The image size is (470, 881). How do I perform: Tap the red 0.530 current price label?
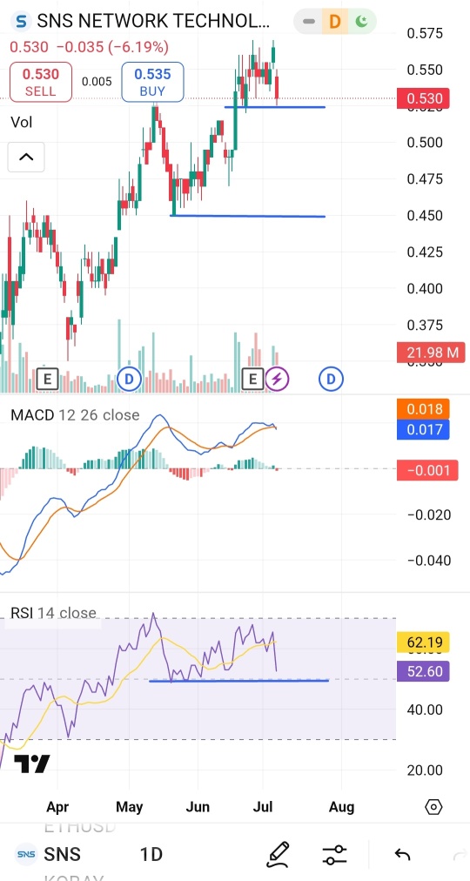point(425,99)
